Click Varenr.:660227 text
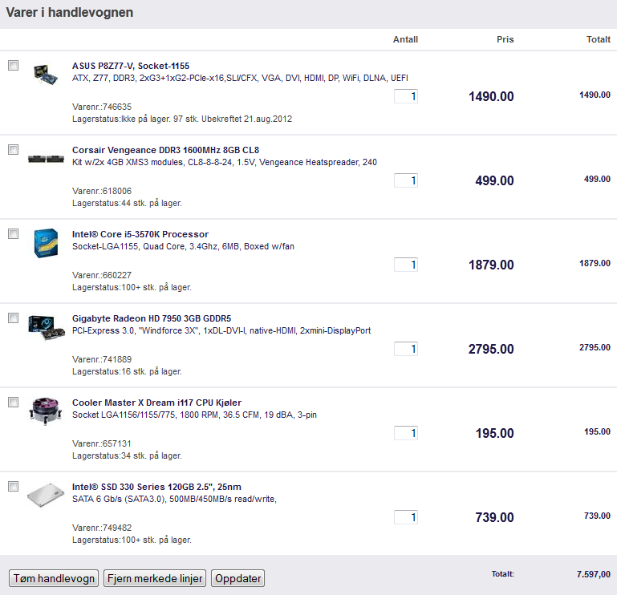617x595 pixels. tap(102, 275)
